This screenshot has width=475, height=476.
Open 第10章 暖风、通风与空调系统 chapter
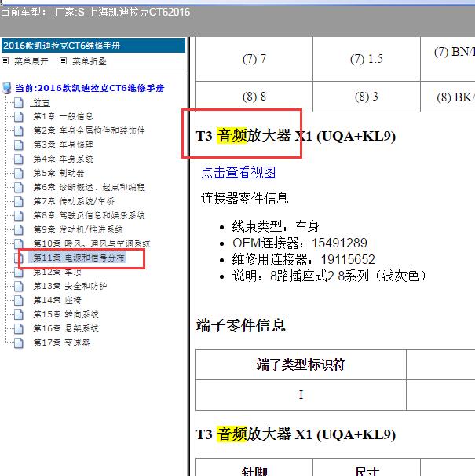coord(92,243)
